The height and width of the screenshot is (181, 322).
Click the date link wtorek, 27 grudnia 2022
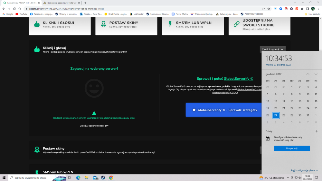[278, 65]
